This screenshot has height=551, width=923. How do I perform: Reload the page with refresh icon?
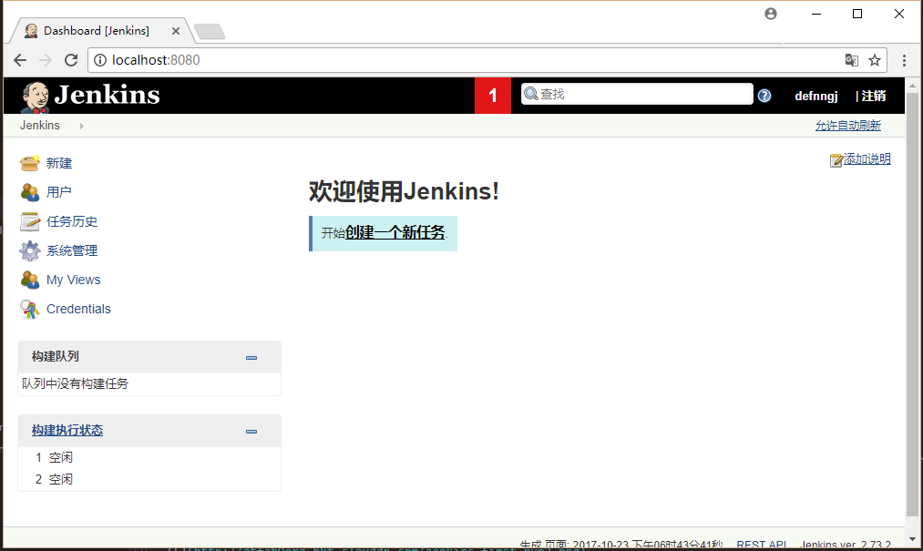(71, 60)
